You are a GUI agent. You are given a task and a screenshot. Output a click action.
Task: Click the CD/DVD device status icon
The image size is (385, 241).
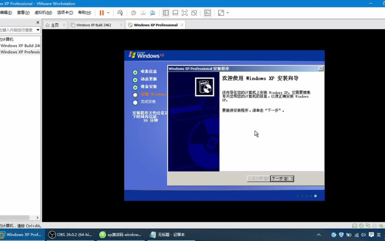click(x=361, y=226)
